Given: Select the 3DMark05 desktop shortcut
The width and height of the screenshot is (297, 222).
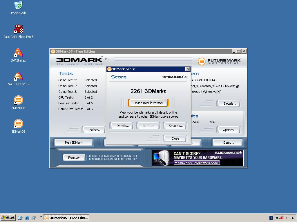Looking at the screenshot, I should 18,126.
